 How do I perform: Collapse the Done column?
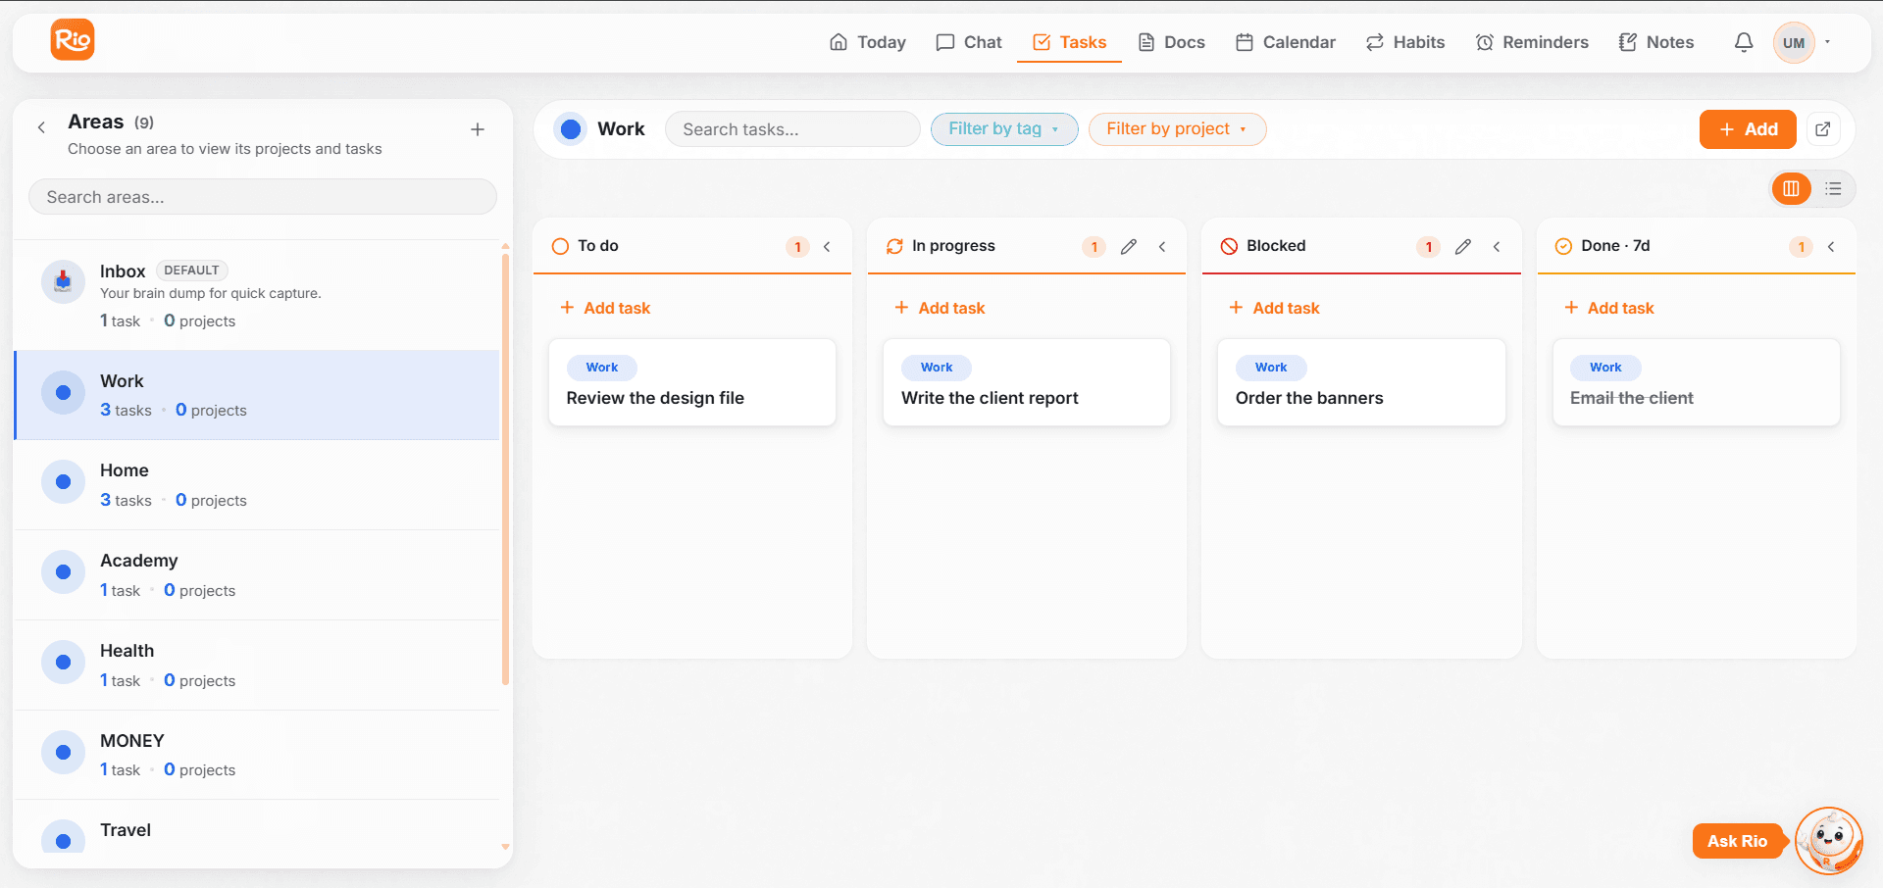coord(1831,246)
